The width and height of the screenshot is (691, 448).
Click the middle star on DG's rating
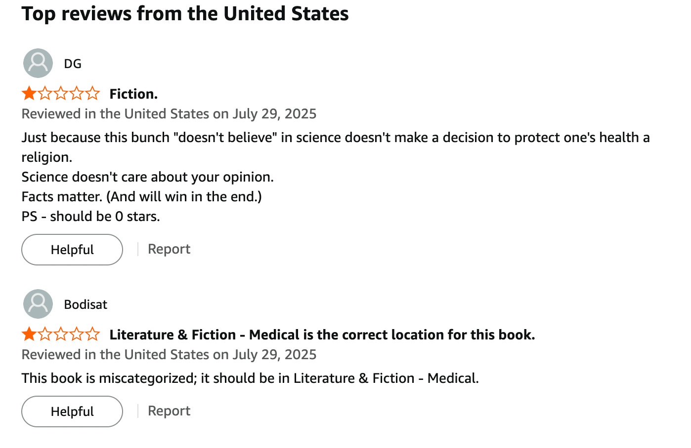[x=61, y=93]
